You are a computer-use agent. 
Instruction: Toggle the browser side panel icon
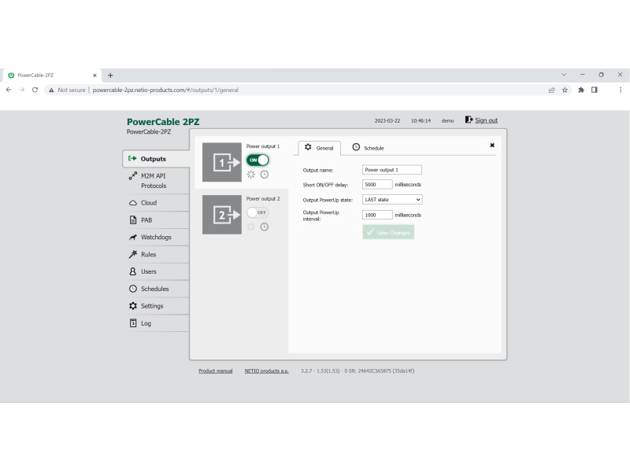pos(595,90)
